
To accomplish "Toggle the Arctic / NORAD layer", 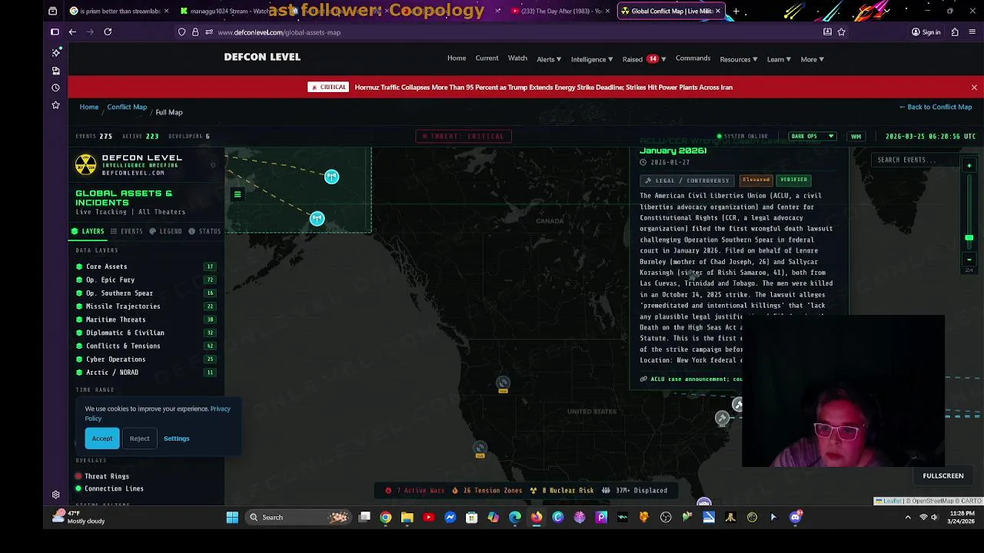I will 145,373.
